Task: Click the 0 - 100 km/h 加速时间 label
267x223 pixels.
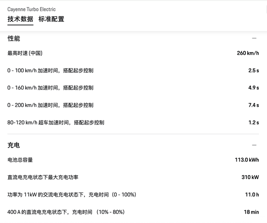Action: coord(50,70)
